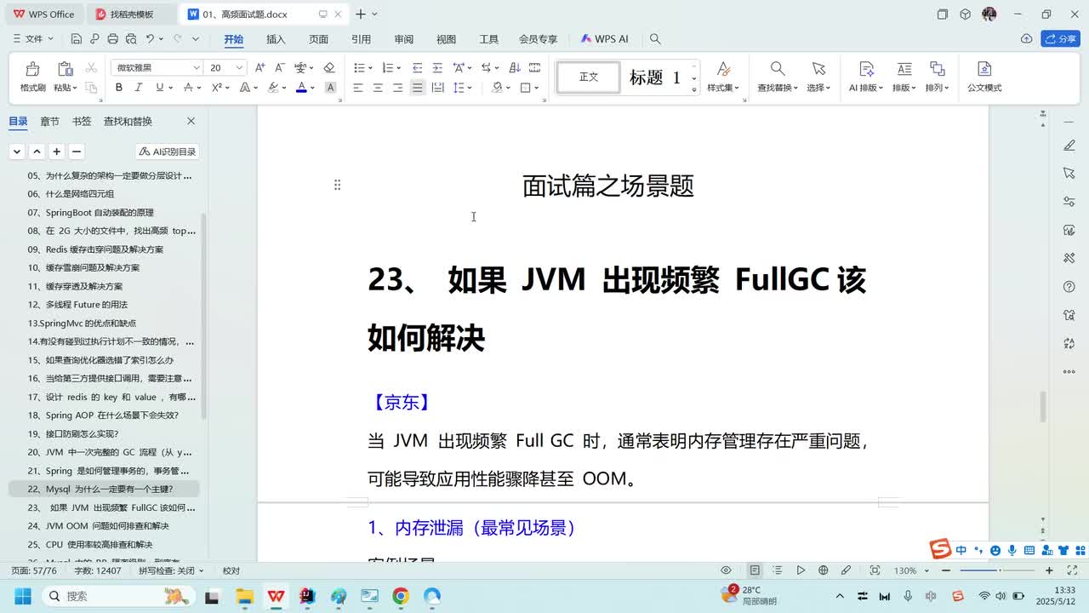This screenshot has height=613, width=1089.
Task: Increase paragraph indent
Action: pos(437,67)
